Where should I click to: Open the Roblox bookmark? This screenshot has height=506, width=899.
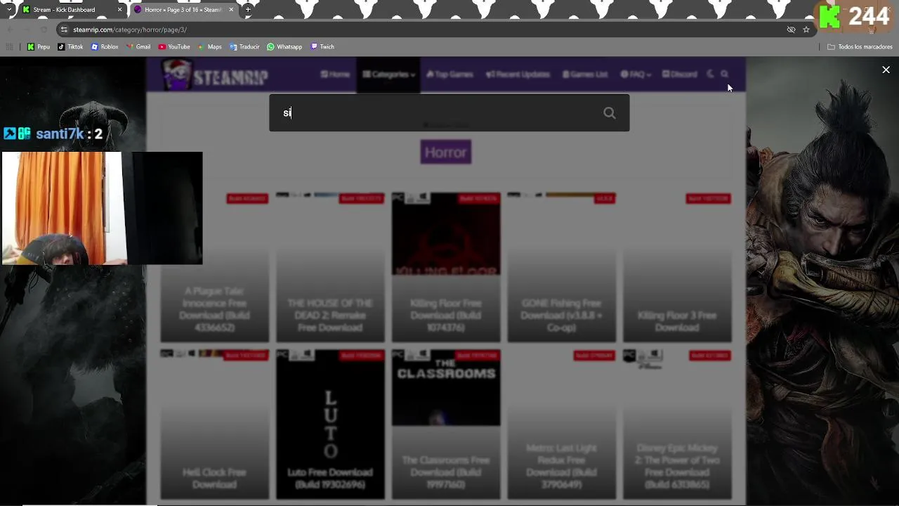coord(105,46)
